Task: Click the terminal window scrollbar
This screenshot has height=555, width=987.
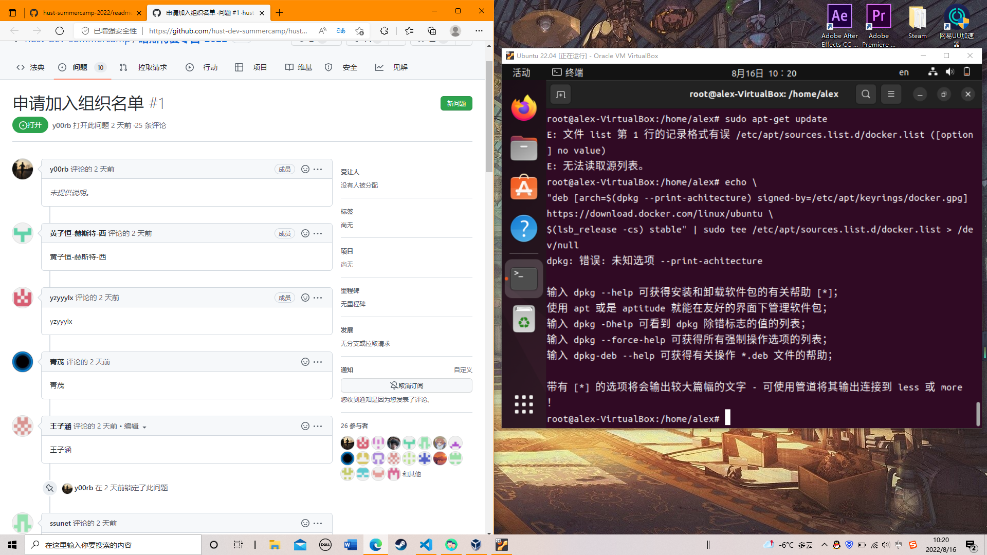Action: click(x=978, y=414)
